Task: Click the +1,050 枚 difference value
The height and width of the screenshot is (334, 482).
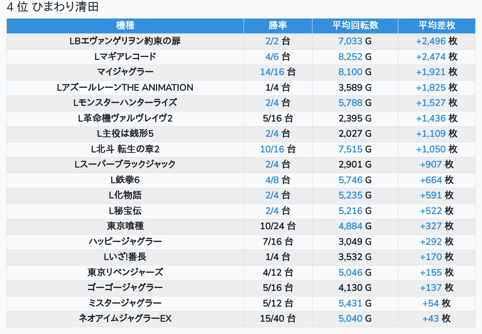Action: point(436,149)
